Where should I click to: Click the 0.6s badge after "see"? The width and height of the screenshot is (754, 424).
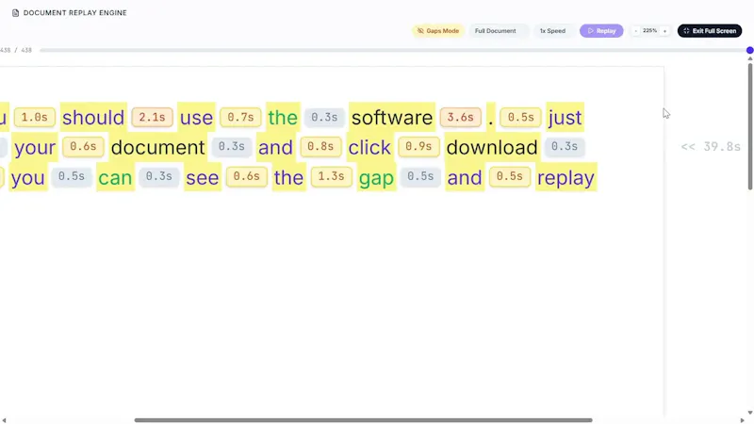click(x=246, y=177)
